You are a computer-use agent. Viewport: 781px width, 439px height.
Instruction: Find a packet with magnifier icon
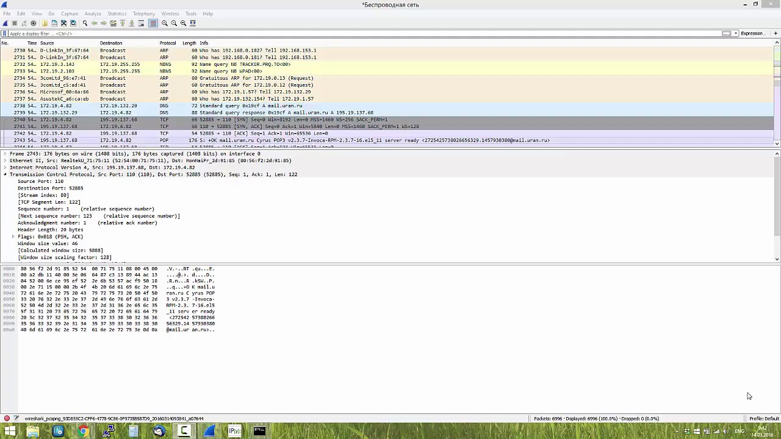click(85, 23)
